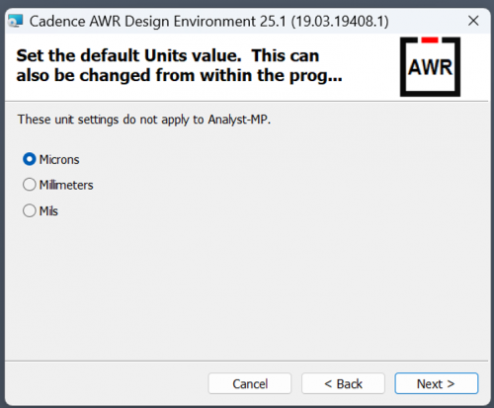Select the Microns radio button circle
This screenshot has height=408, width=494.
(x=30, y=159)
